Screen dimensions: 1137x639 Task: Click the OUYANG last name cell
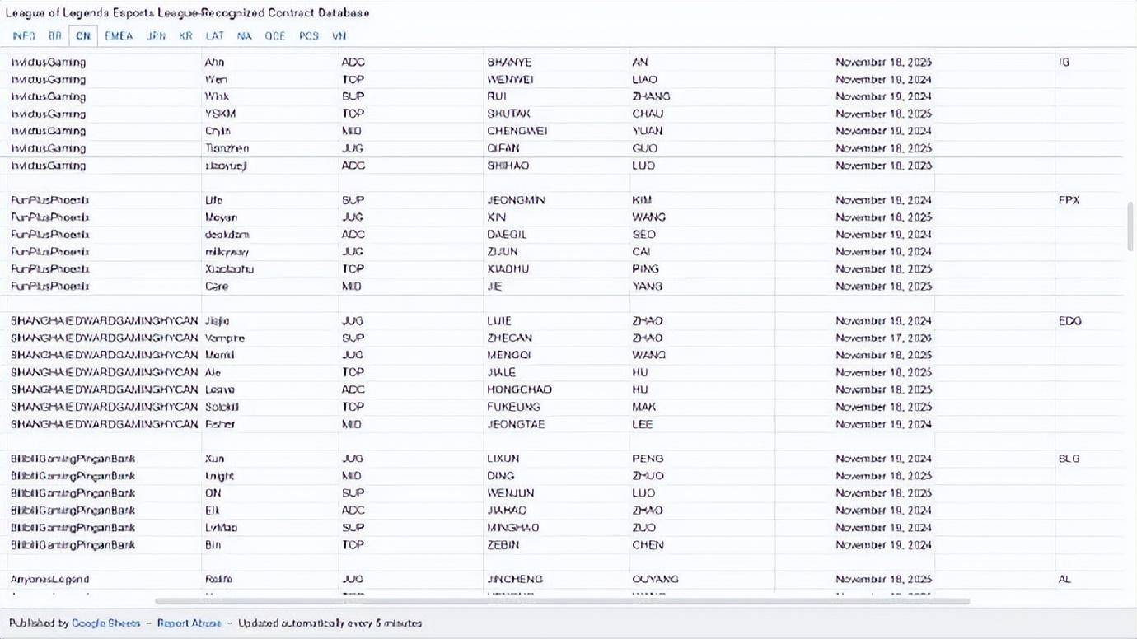[702, 580]
